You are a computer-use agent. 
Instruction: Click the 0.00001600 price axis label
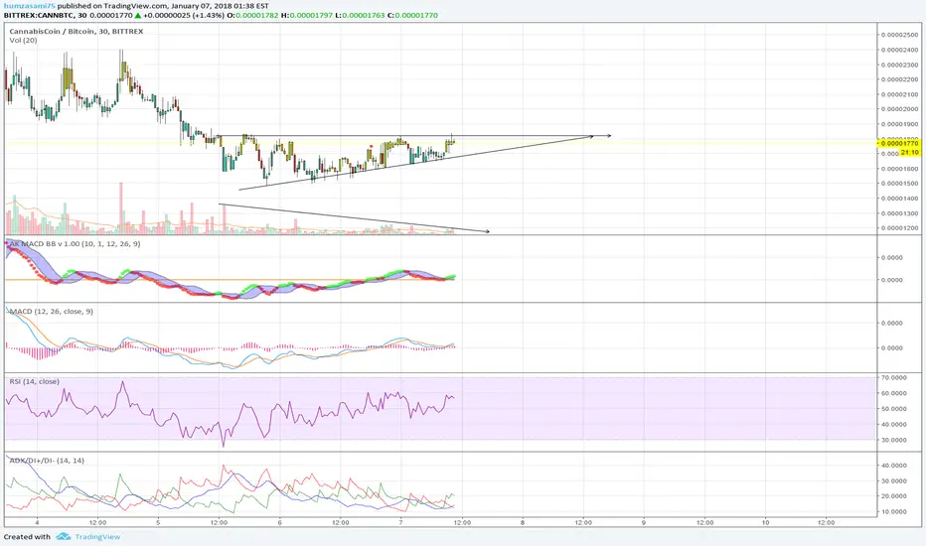pyautogui.click(x=899, y=169)
